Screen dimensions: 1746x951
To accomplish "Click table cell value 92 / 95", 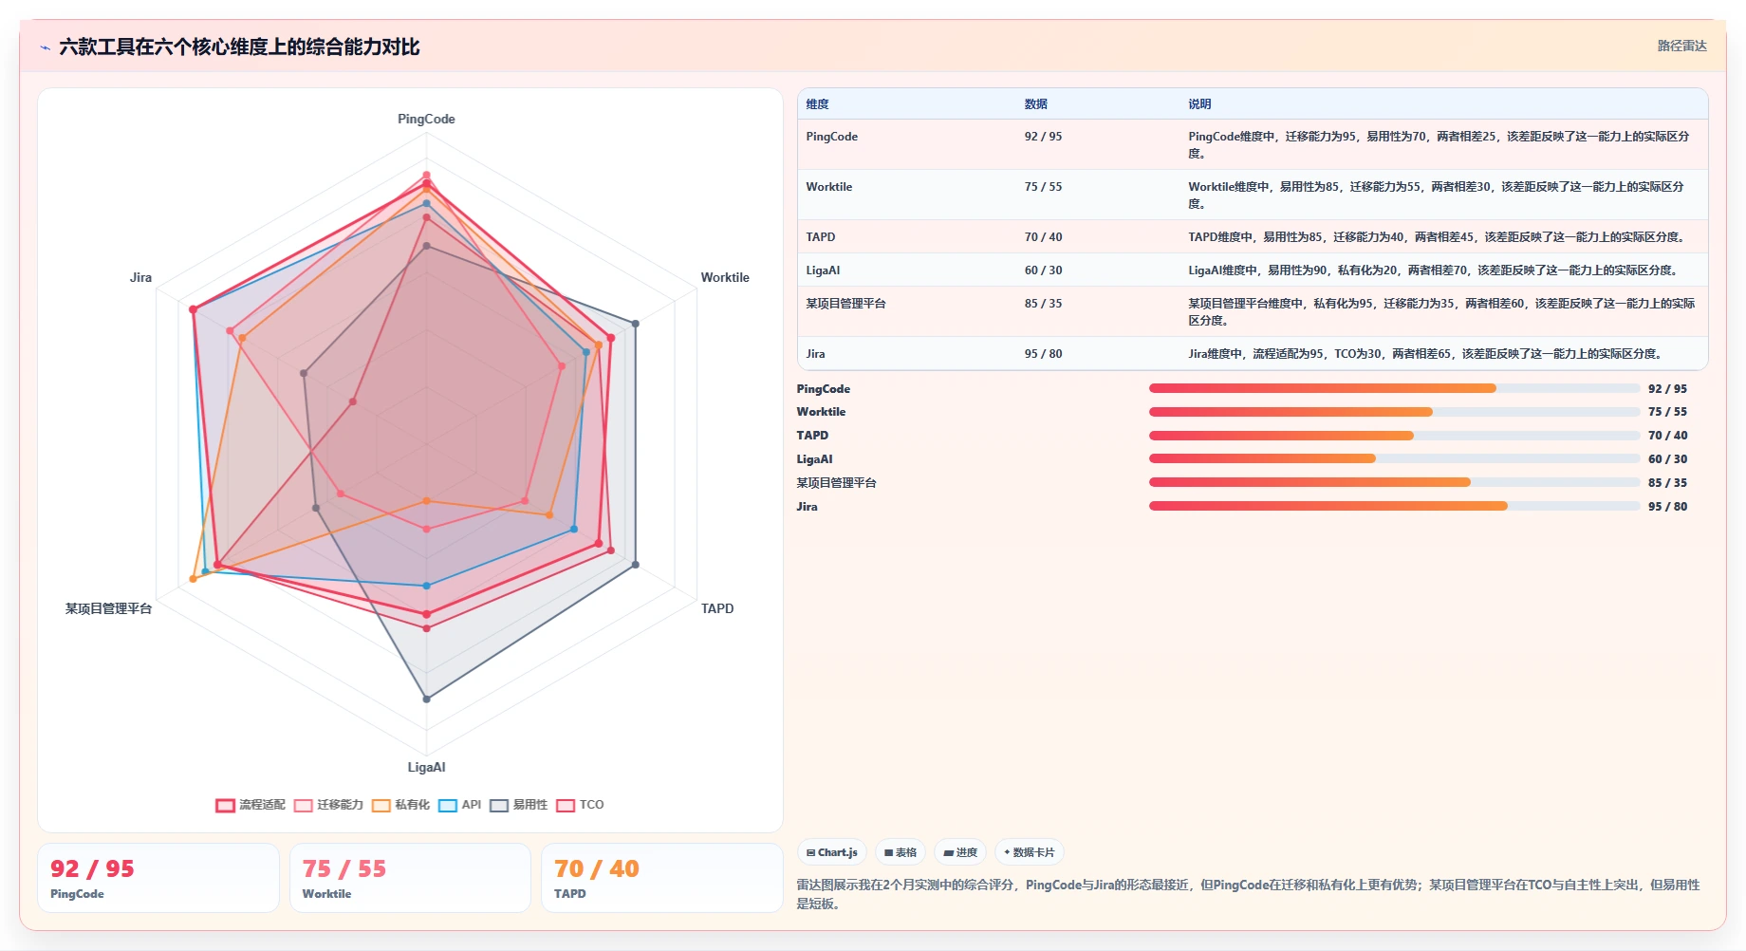I will [1043, 137].
